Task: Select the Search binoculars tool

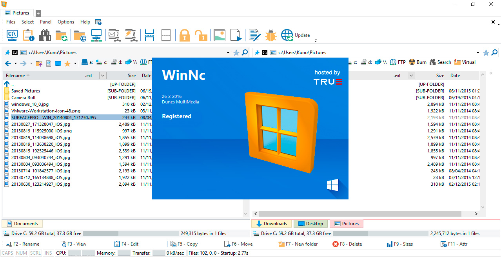Action: click(45, 35)
